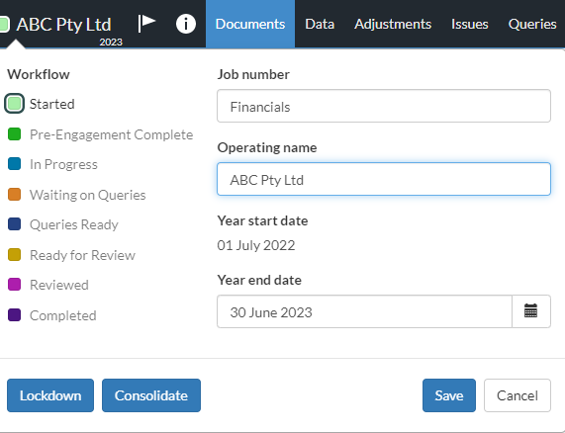Viewport: 565px width, 433px height.
Task: Click the Consolidate button
Action: point(151,395)
